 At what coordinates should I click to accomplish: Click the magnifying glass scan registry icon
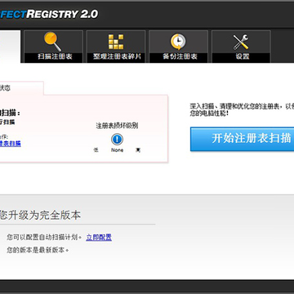pos(52,41)
